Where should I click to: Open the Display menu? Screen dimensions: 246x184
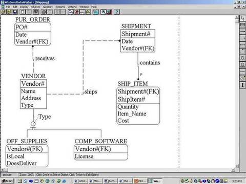click(24, 7)
